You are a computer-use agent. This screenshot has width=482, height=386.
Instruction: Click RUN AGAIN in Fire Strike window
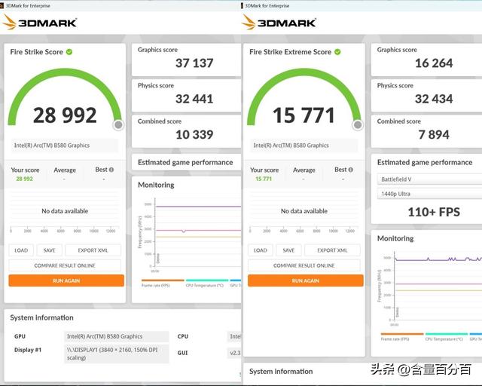click(66, 280)
